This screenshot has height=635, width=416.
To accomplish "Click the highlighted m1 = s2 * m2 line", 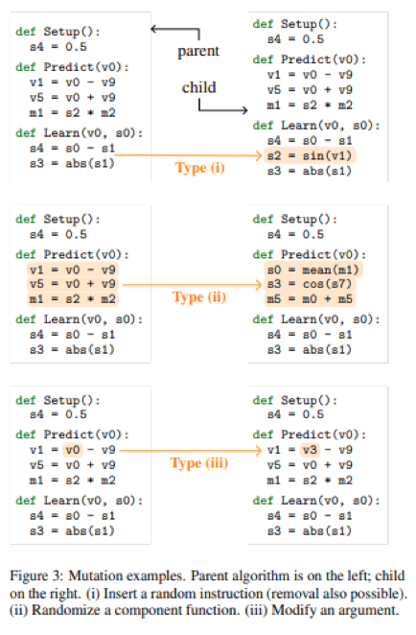I will tap(73, 299).
